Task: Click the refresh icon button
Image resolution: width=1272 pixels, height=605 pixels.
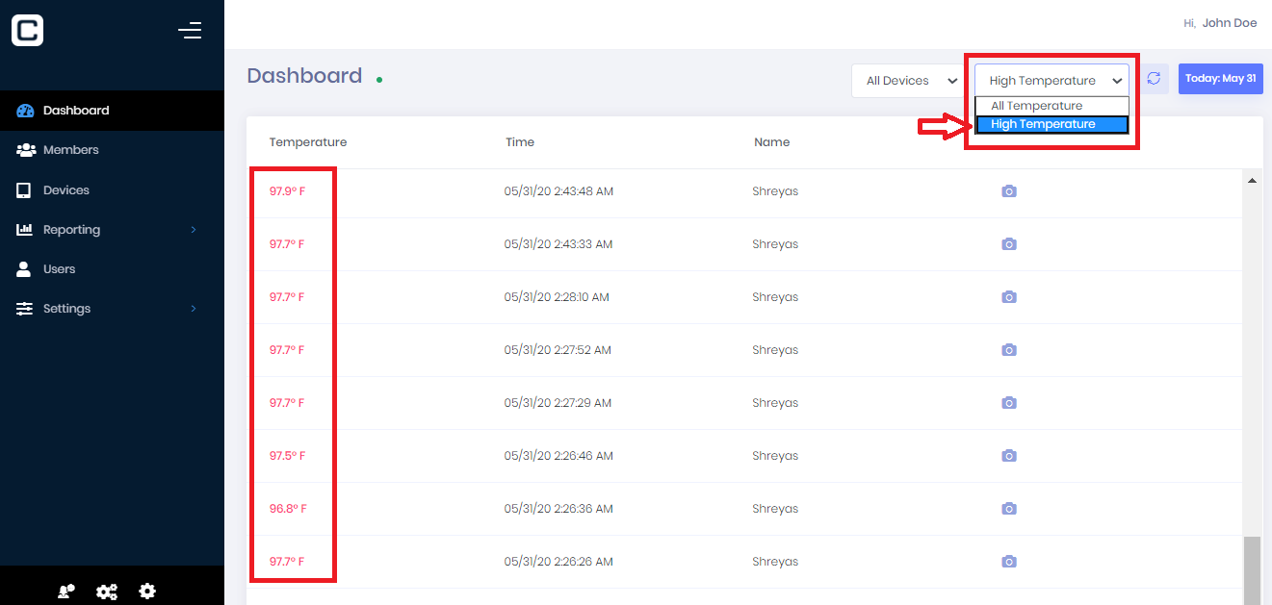Action: click(1154, 79)
